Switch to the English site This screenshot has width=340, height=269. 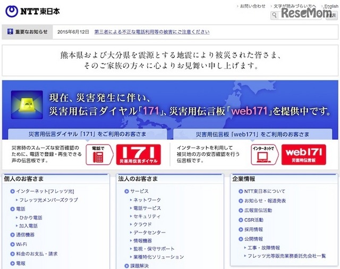pos(331,6)
